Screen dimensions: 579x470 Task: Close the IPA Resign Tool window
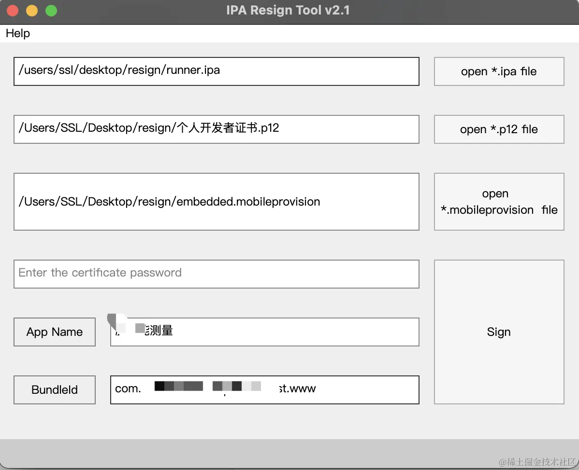point(13,11)
